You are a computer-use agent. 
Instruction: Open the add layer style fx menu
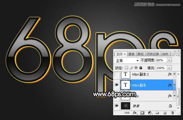click(x=135, y=113)
